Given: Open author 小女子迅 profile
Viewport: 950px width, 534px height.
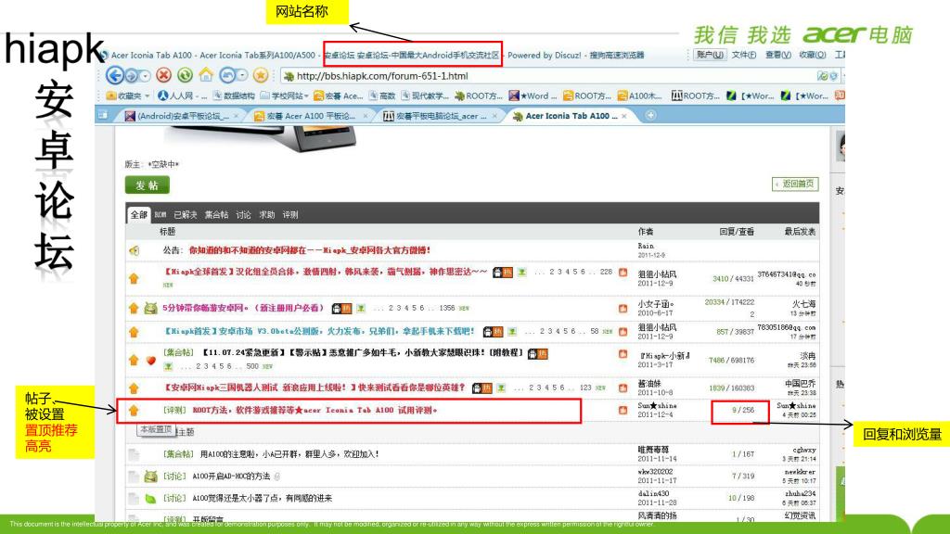Looking at the screenshot, I should (656, 304).
